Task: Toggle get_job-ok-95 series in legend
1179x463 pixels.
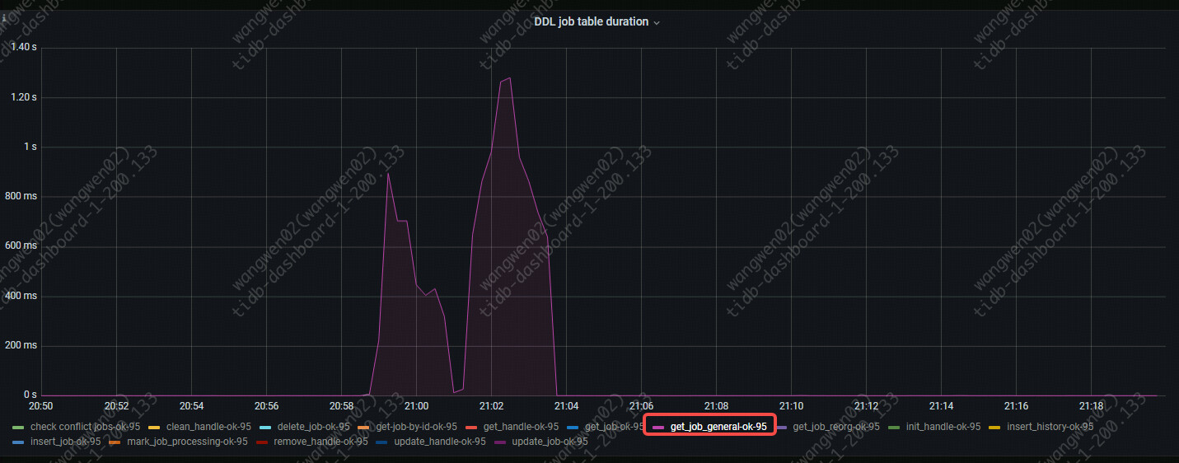Action: [615, 427]
